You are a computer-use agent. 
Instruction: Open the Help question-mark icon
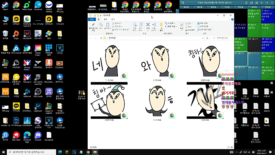click(x=232, y=19)
